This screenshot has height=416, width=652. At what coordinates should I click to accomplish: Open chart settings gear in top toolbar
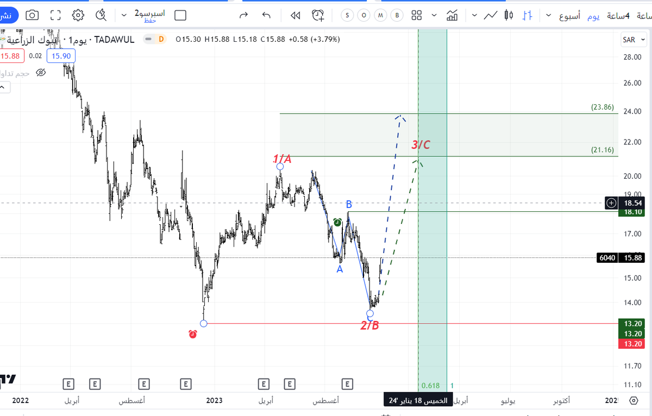point(78,15)
